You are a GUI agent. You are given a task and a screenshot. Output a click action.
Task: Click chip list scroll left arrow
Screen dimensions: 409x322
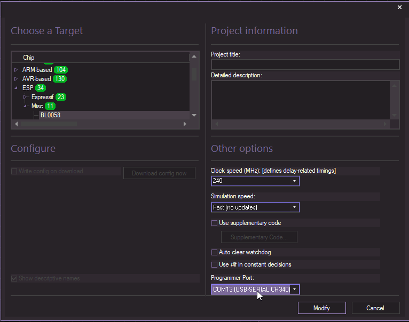16,124
